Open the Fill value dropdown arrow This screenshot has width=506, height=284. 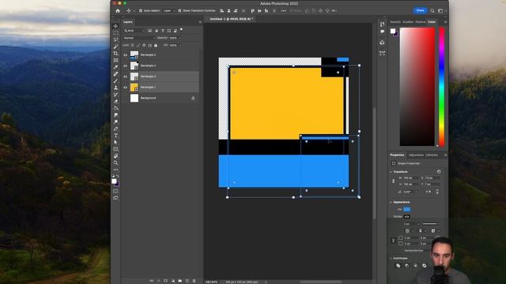(x=180, y=46)
